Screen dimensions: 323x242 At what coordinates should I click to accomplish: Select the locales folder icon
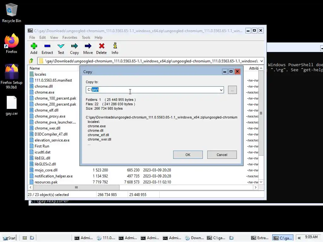(32, 74)
